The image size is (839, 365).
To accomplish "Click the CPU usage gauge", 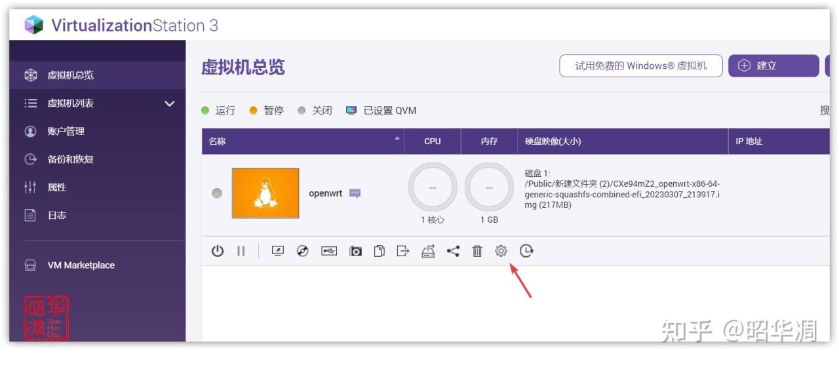I will pos(433,187).
